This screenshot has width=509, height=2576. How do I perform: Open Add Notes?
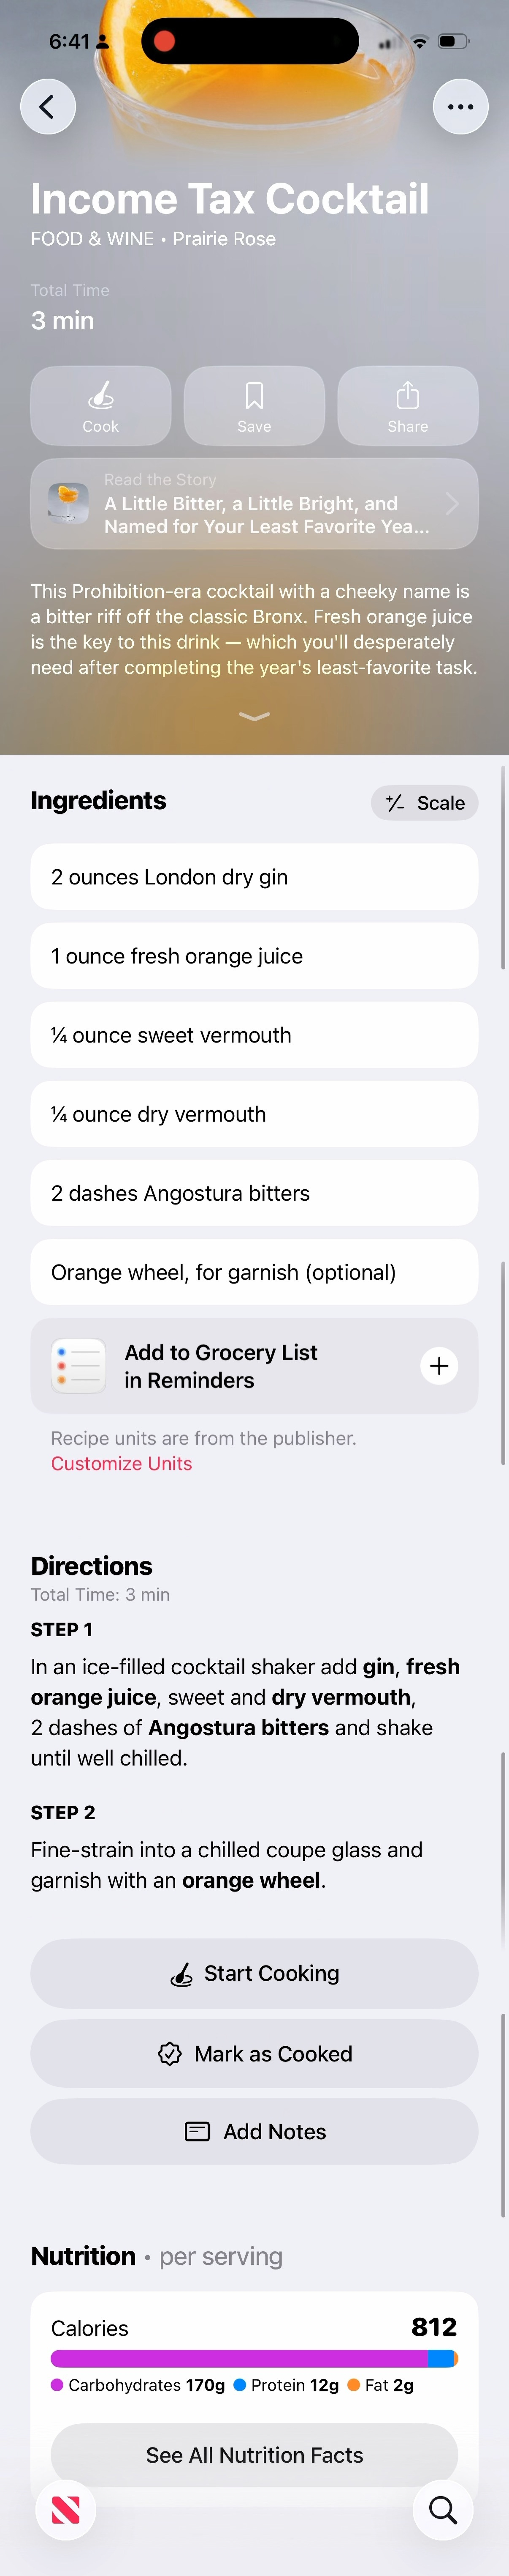coord(254,2131)
